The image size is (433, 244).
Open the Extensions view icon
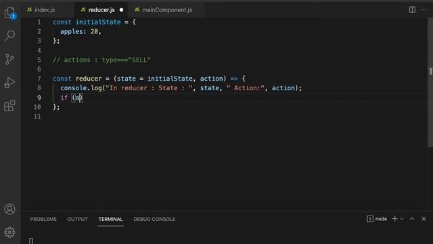9,106
